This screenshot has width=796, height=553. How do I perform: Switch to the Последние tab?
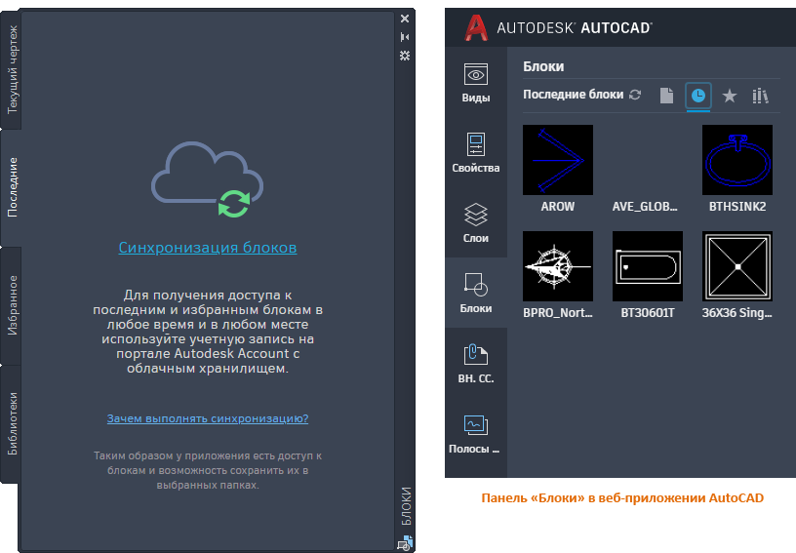tap(12, 187)
